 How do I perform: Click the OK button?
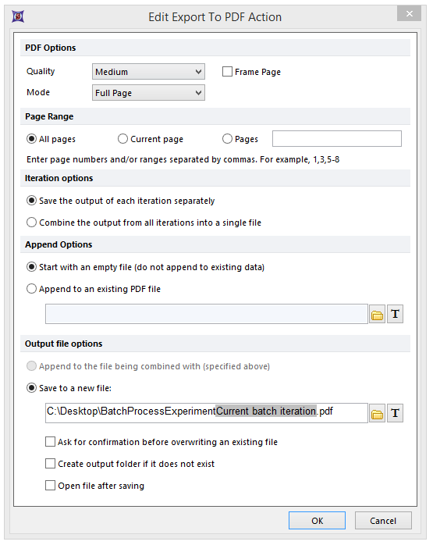[x=317, y=520]
